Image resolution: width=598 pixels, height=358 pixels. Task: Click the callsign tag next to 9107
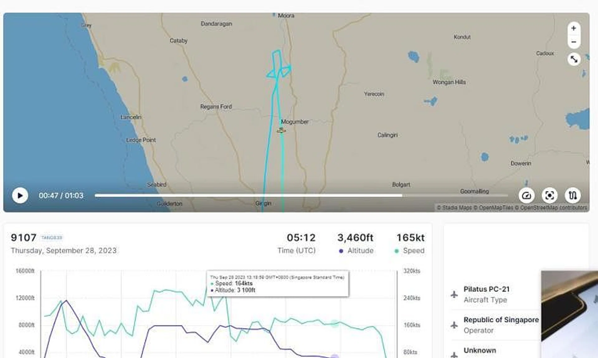tap(52, 238)
